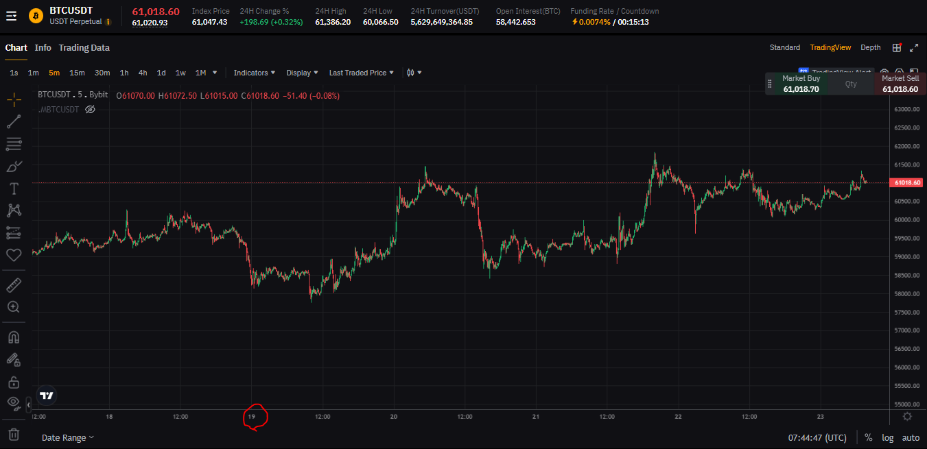Click the TradingView logo badge
Viewport: 927px width, 449px height.
point(47,396)
